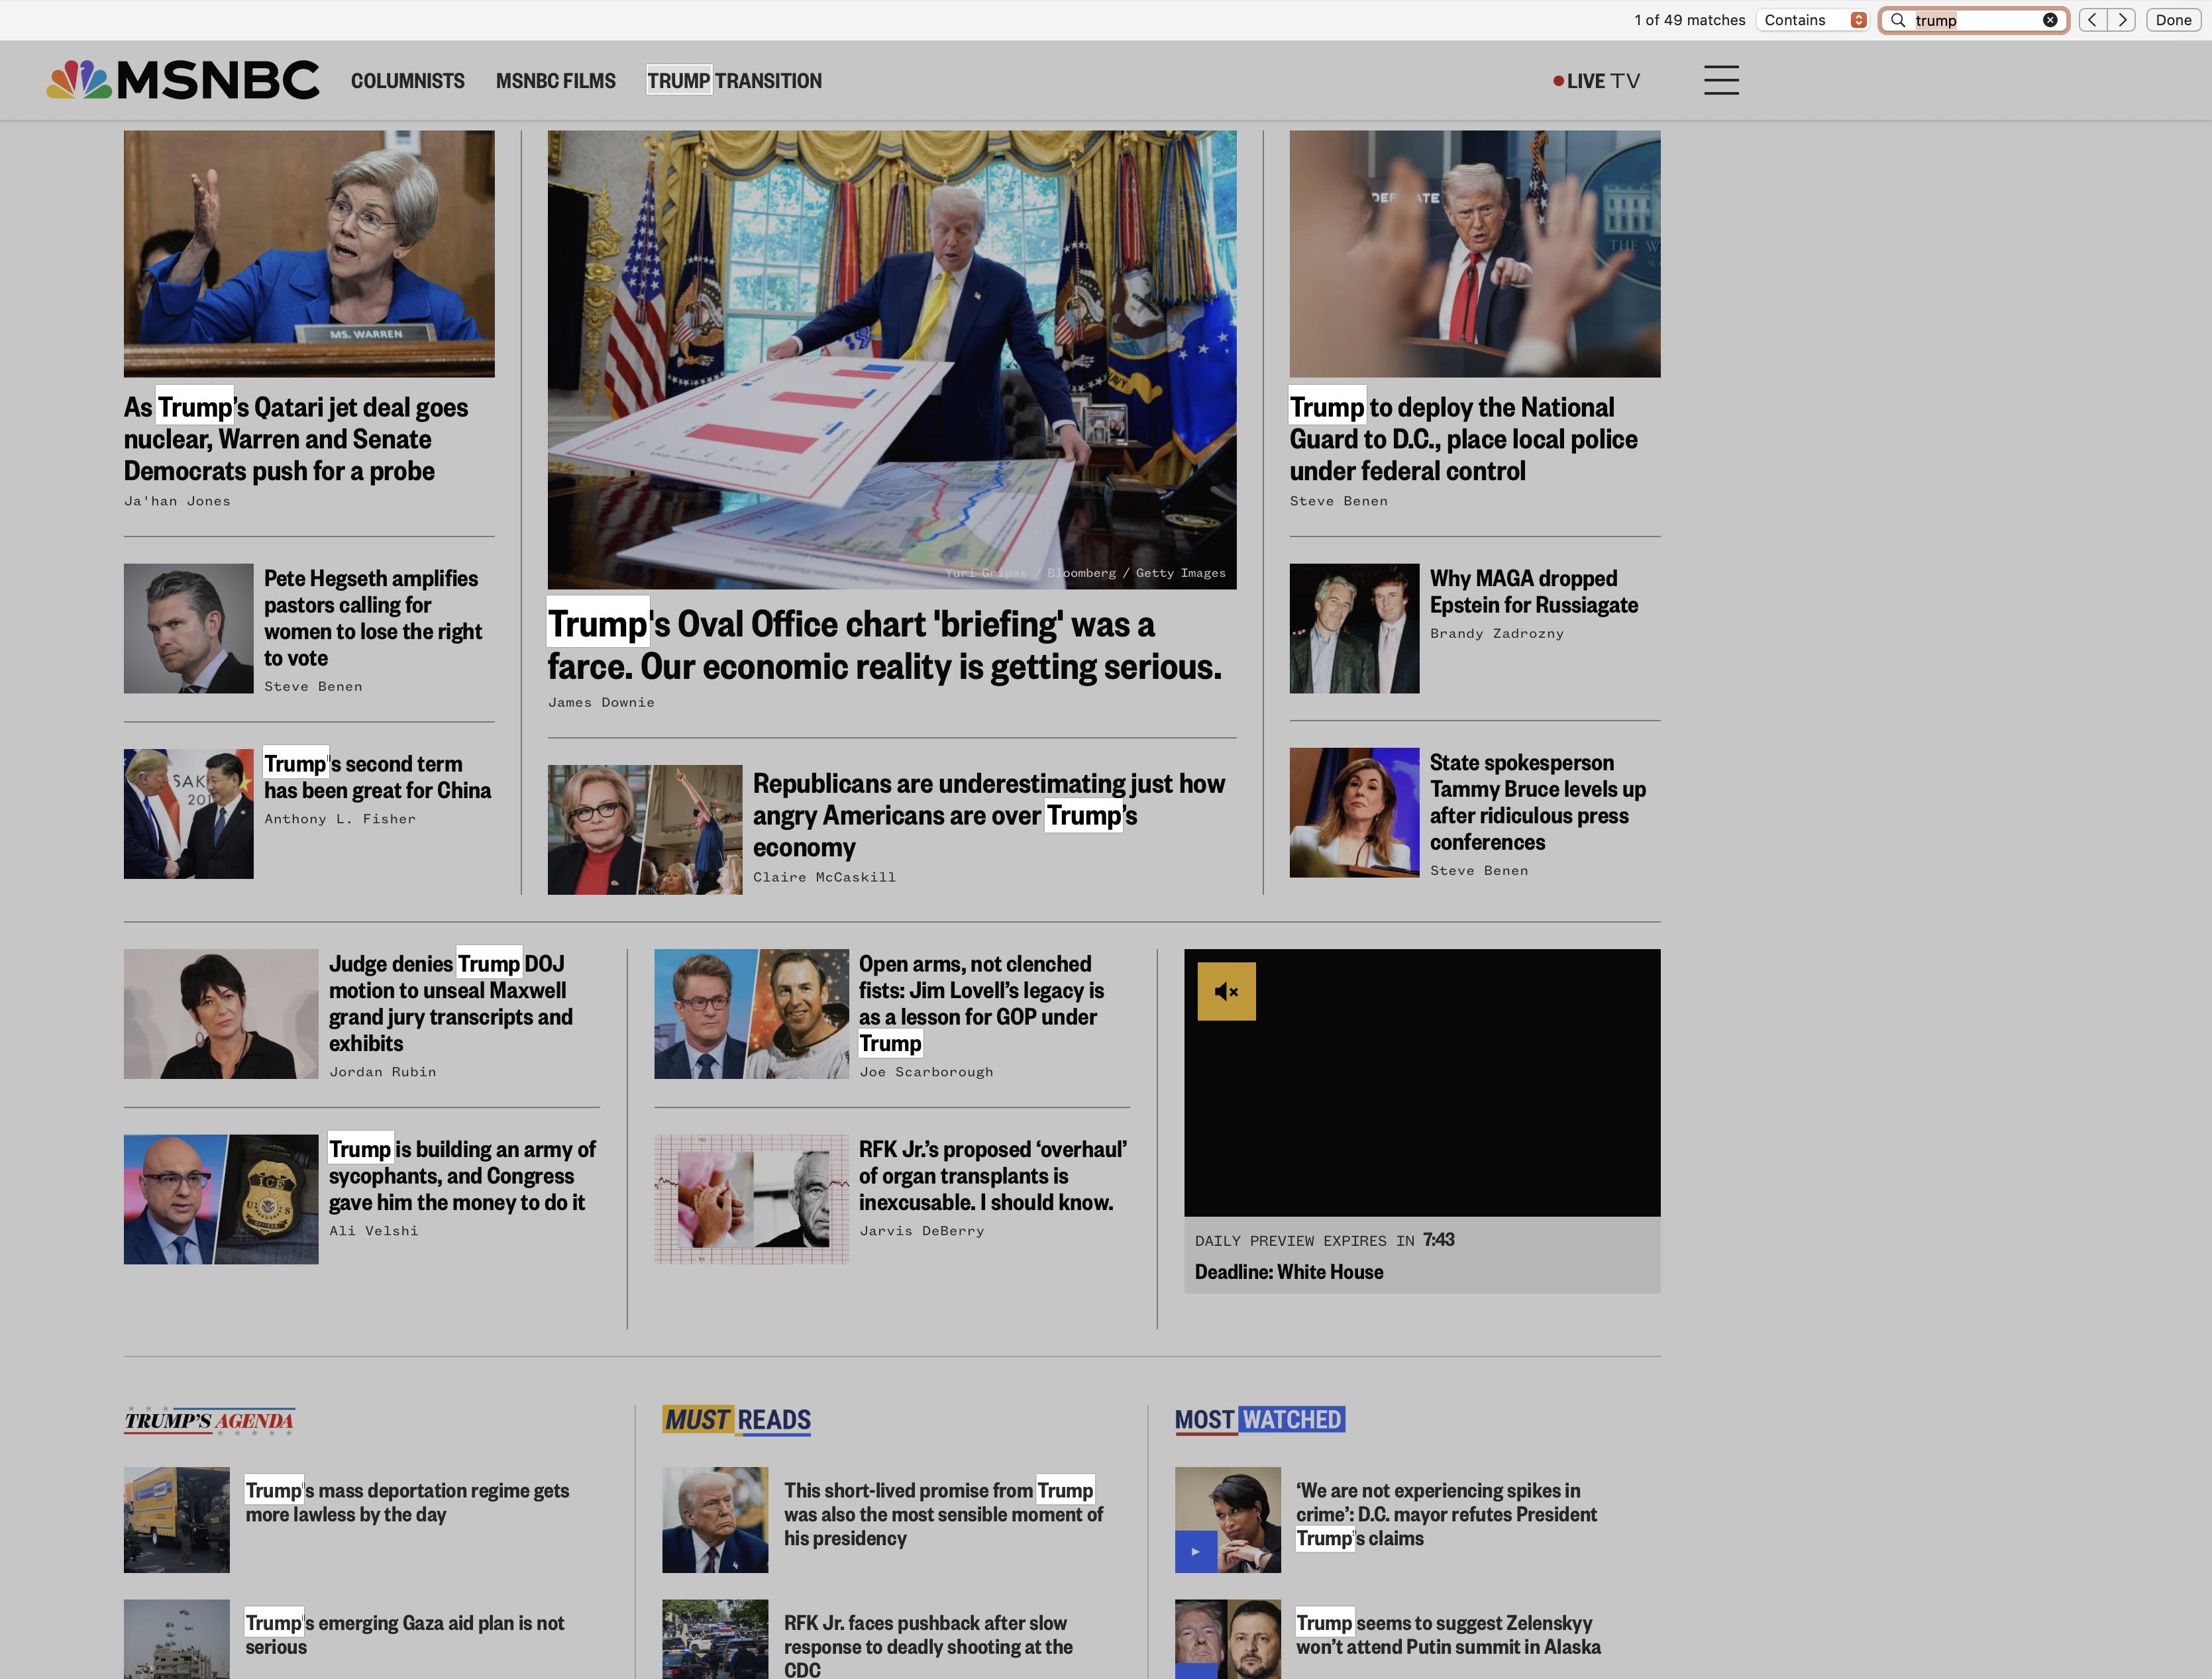Open army of sycophants article
This screenshot has height=1679, width=2212.
(462, 1176)
